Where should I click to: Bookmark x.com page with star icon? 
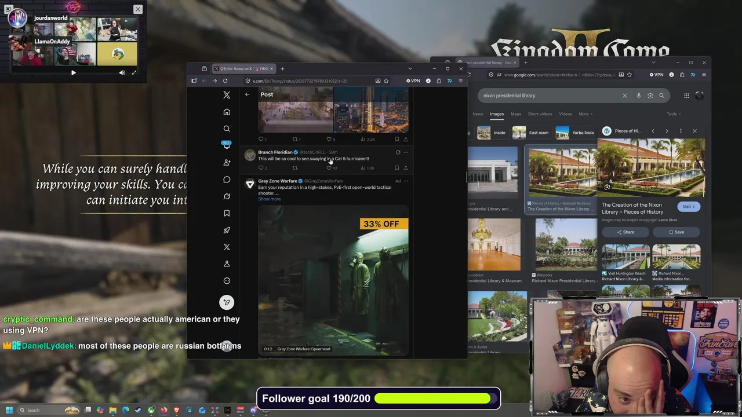click(386, 81)
